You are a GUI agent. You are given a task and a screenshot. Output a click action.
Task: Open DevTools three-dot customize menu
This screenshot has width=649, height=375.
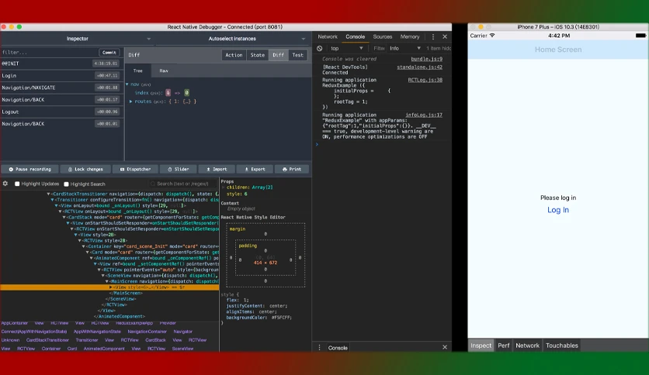coord(433,36)
